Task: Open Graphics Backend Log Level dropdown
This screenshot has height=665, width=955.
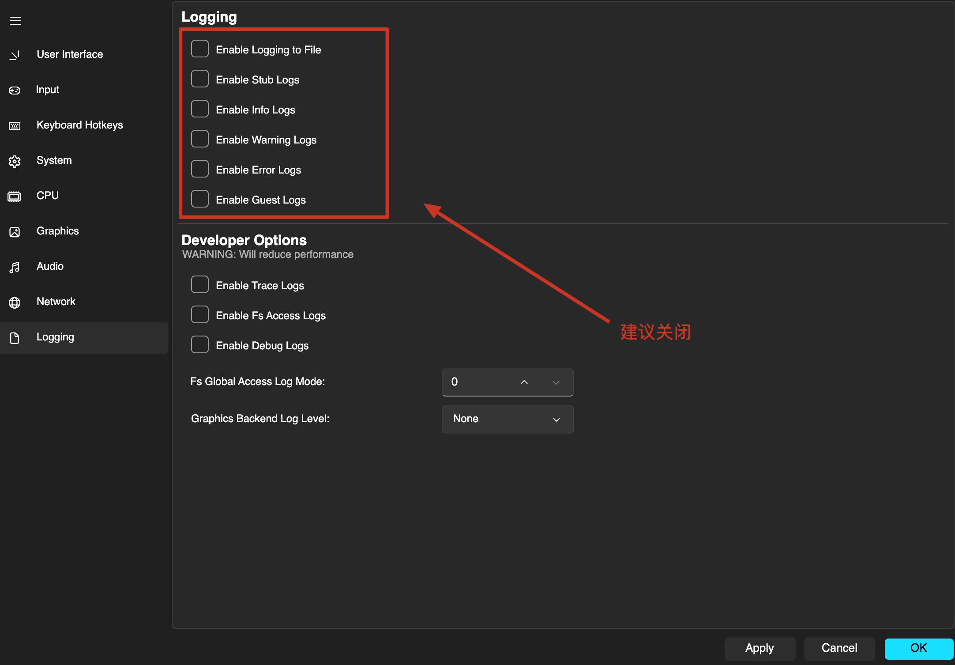Action: (x=508, y=419)
